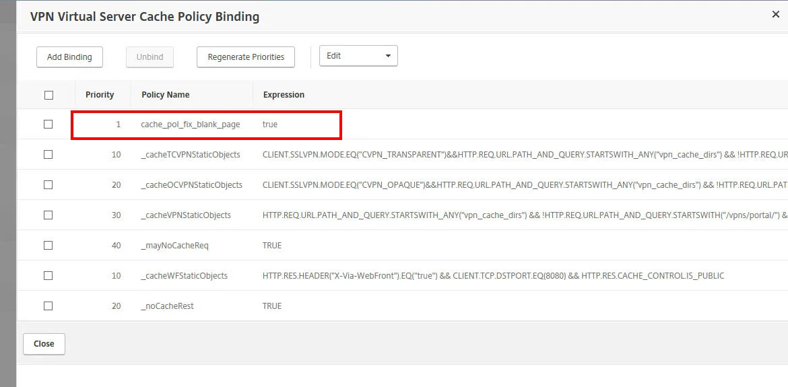
Task: Select the _cacheVPNStaticObjects policy name
Action: (x=186, y=215)
